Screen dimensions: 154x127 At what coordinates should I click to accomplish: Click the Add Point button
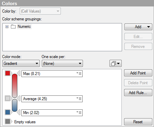point(138,73)
